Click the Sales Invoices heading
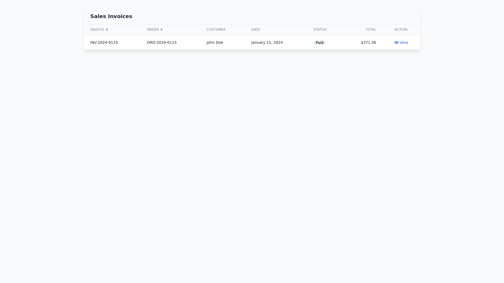The image size is (504, 283). (x=111, y=16)
